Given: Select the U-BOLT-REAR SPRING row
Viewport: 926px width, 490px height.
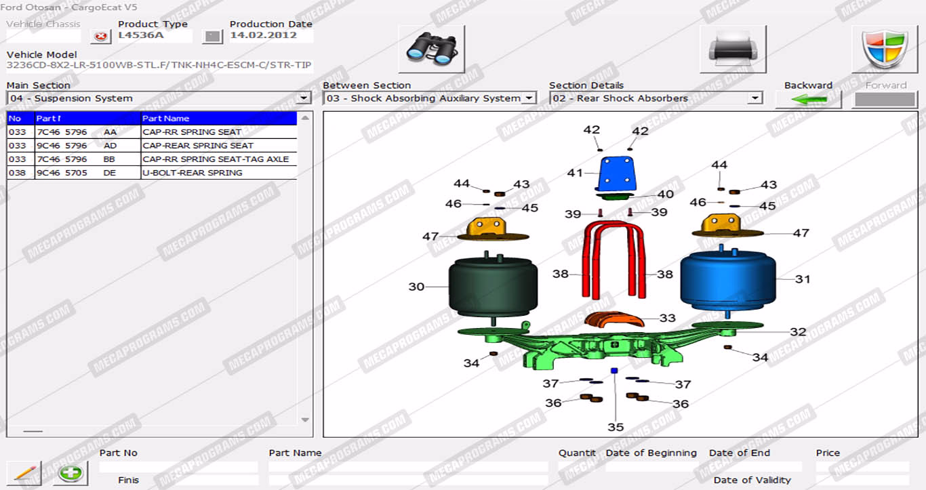Looking at the screenshot, I should pos(152,173).
